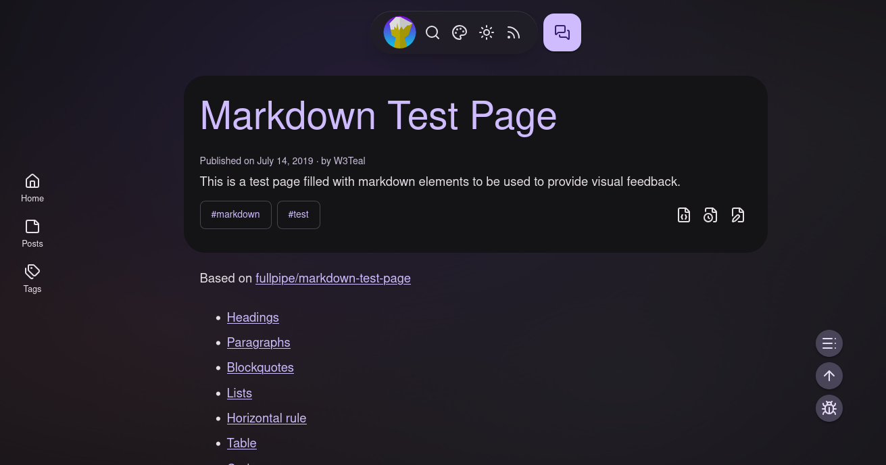The image size is (886, 465).
Task: Jump to Headings section
Action: [x=253, y=318]
